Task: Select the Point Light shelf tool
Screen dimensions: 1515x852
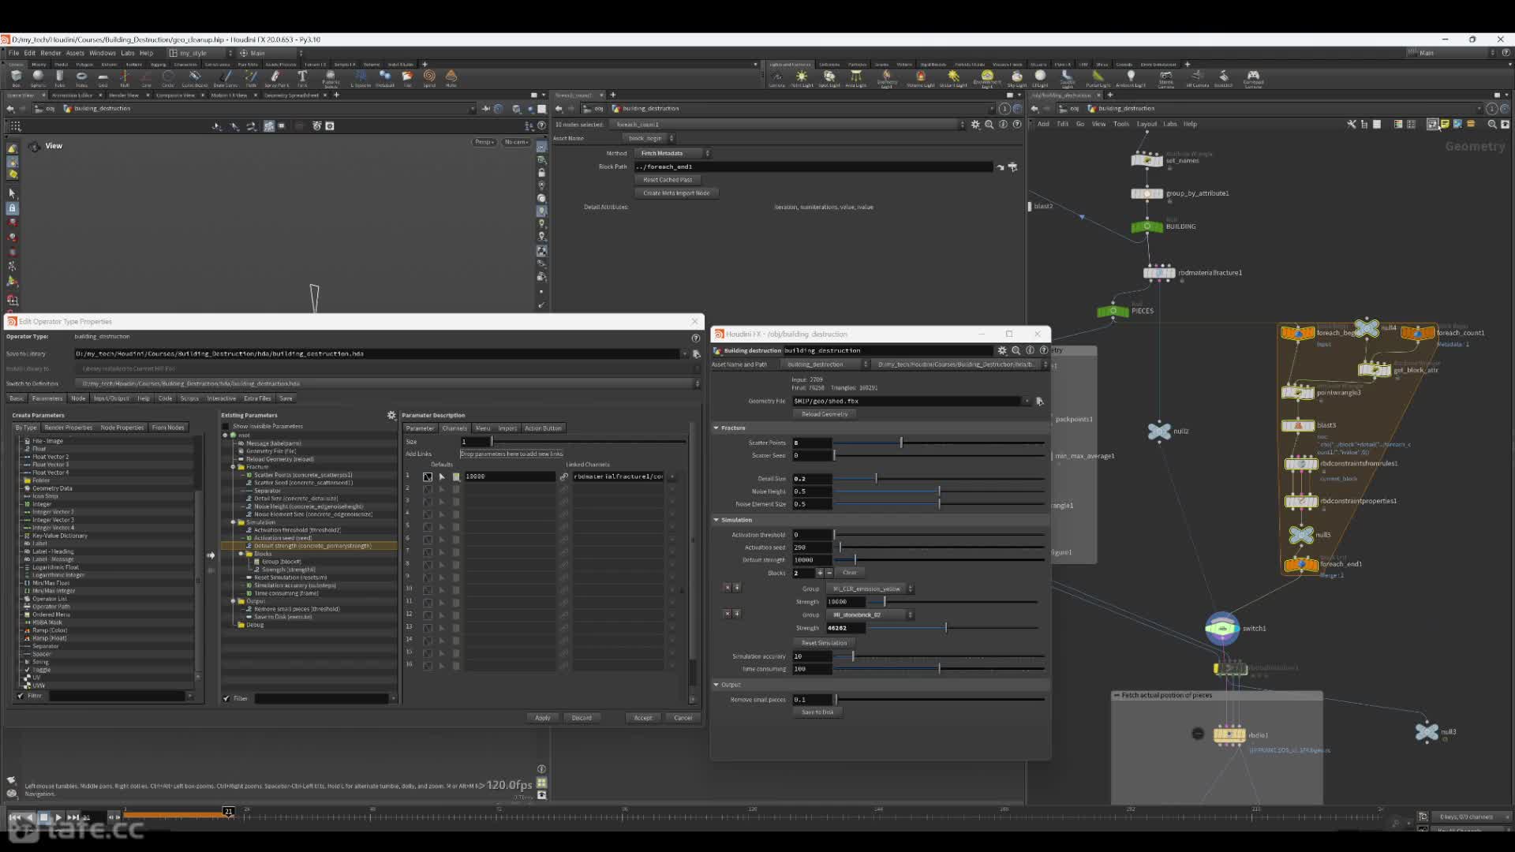Action: point(802,78)
